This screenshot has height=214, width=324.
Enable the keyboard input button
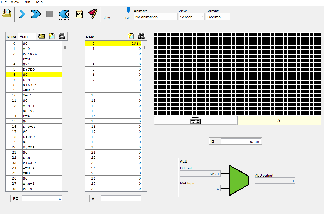click(195, 121)
